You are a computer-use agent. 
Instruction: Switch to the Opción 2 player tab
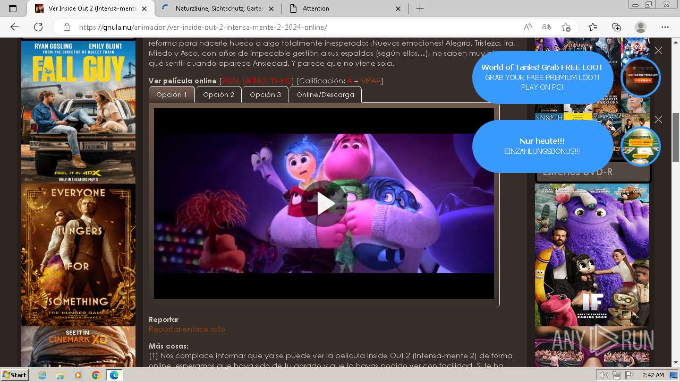click(x=218, y=94)
